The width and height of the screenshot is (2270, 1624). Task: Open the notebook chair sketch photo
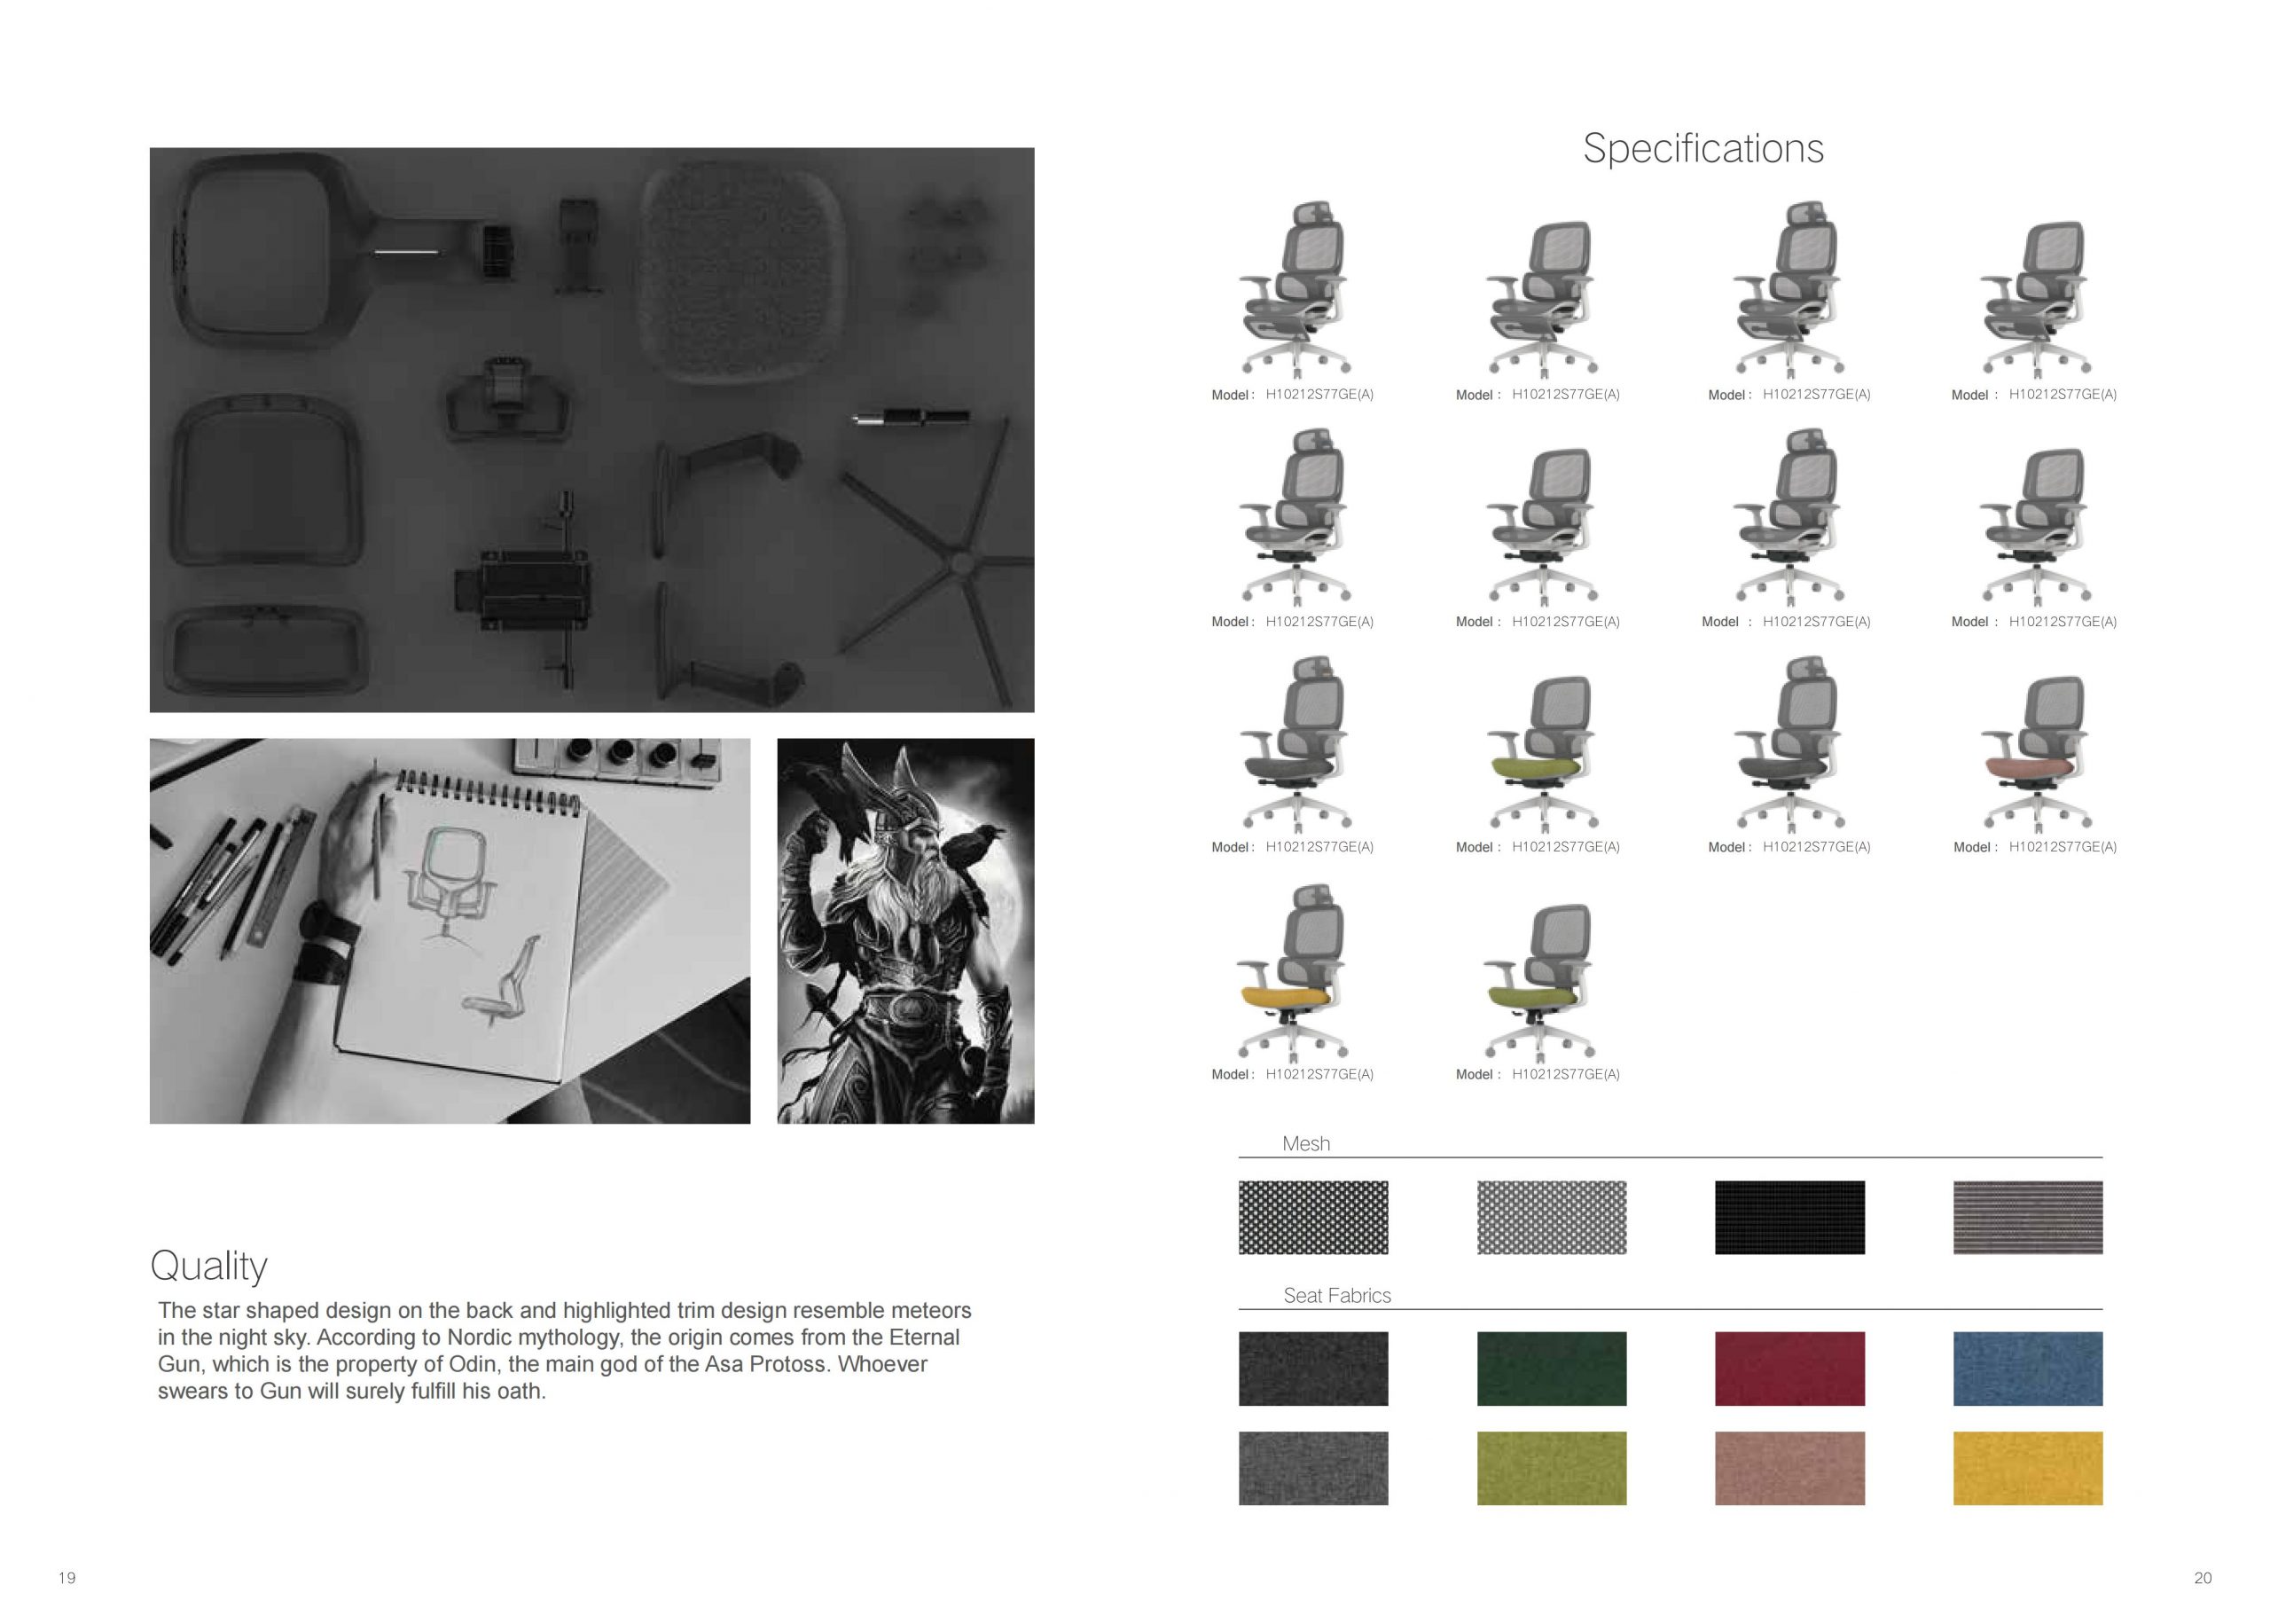pyautogui.click(x=450, y=931)
